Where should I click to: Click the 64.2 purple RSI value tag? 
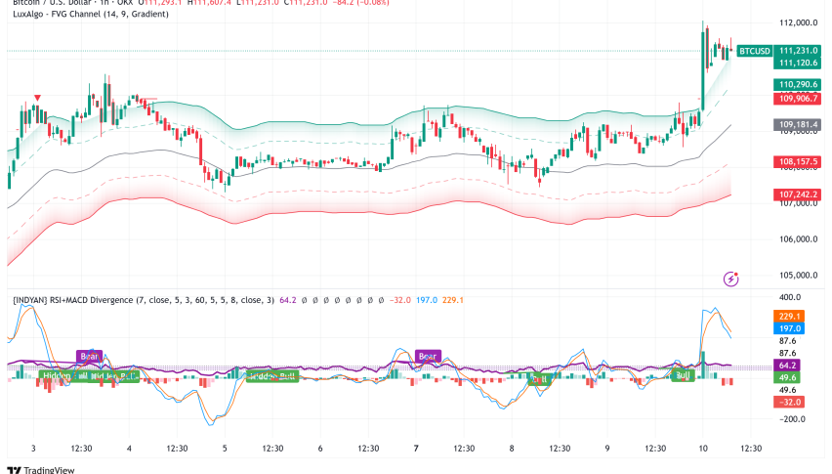[x=787, y=366]
